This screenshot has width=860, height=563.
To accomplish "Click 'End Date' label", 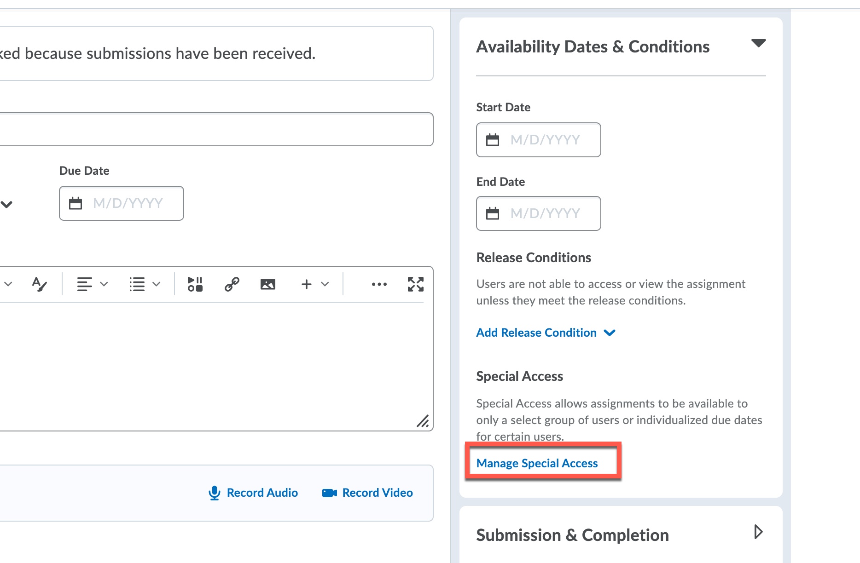I will (x=500, y=182).
